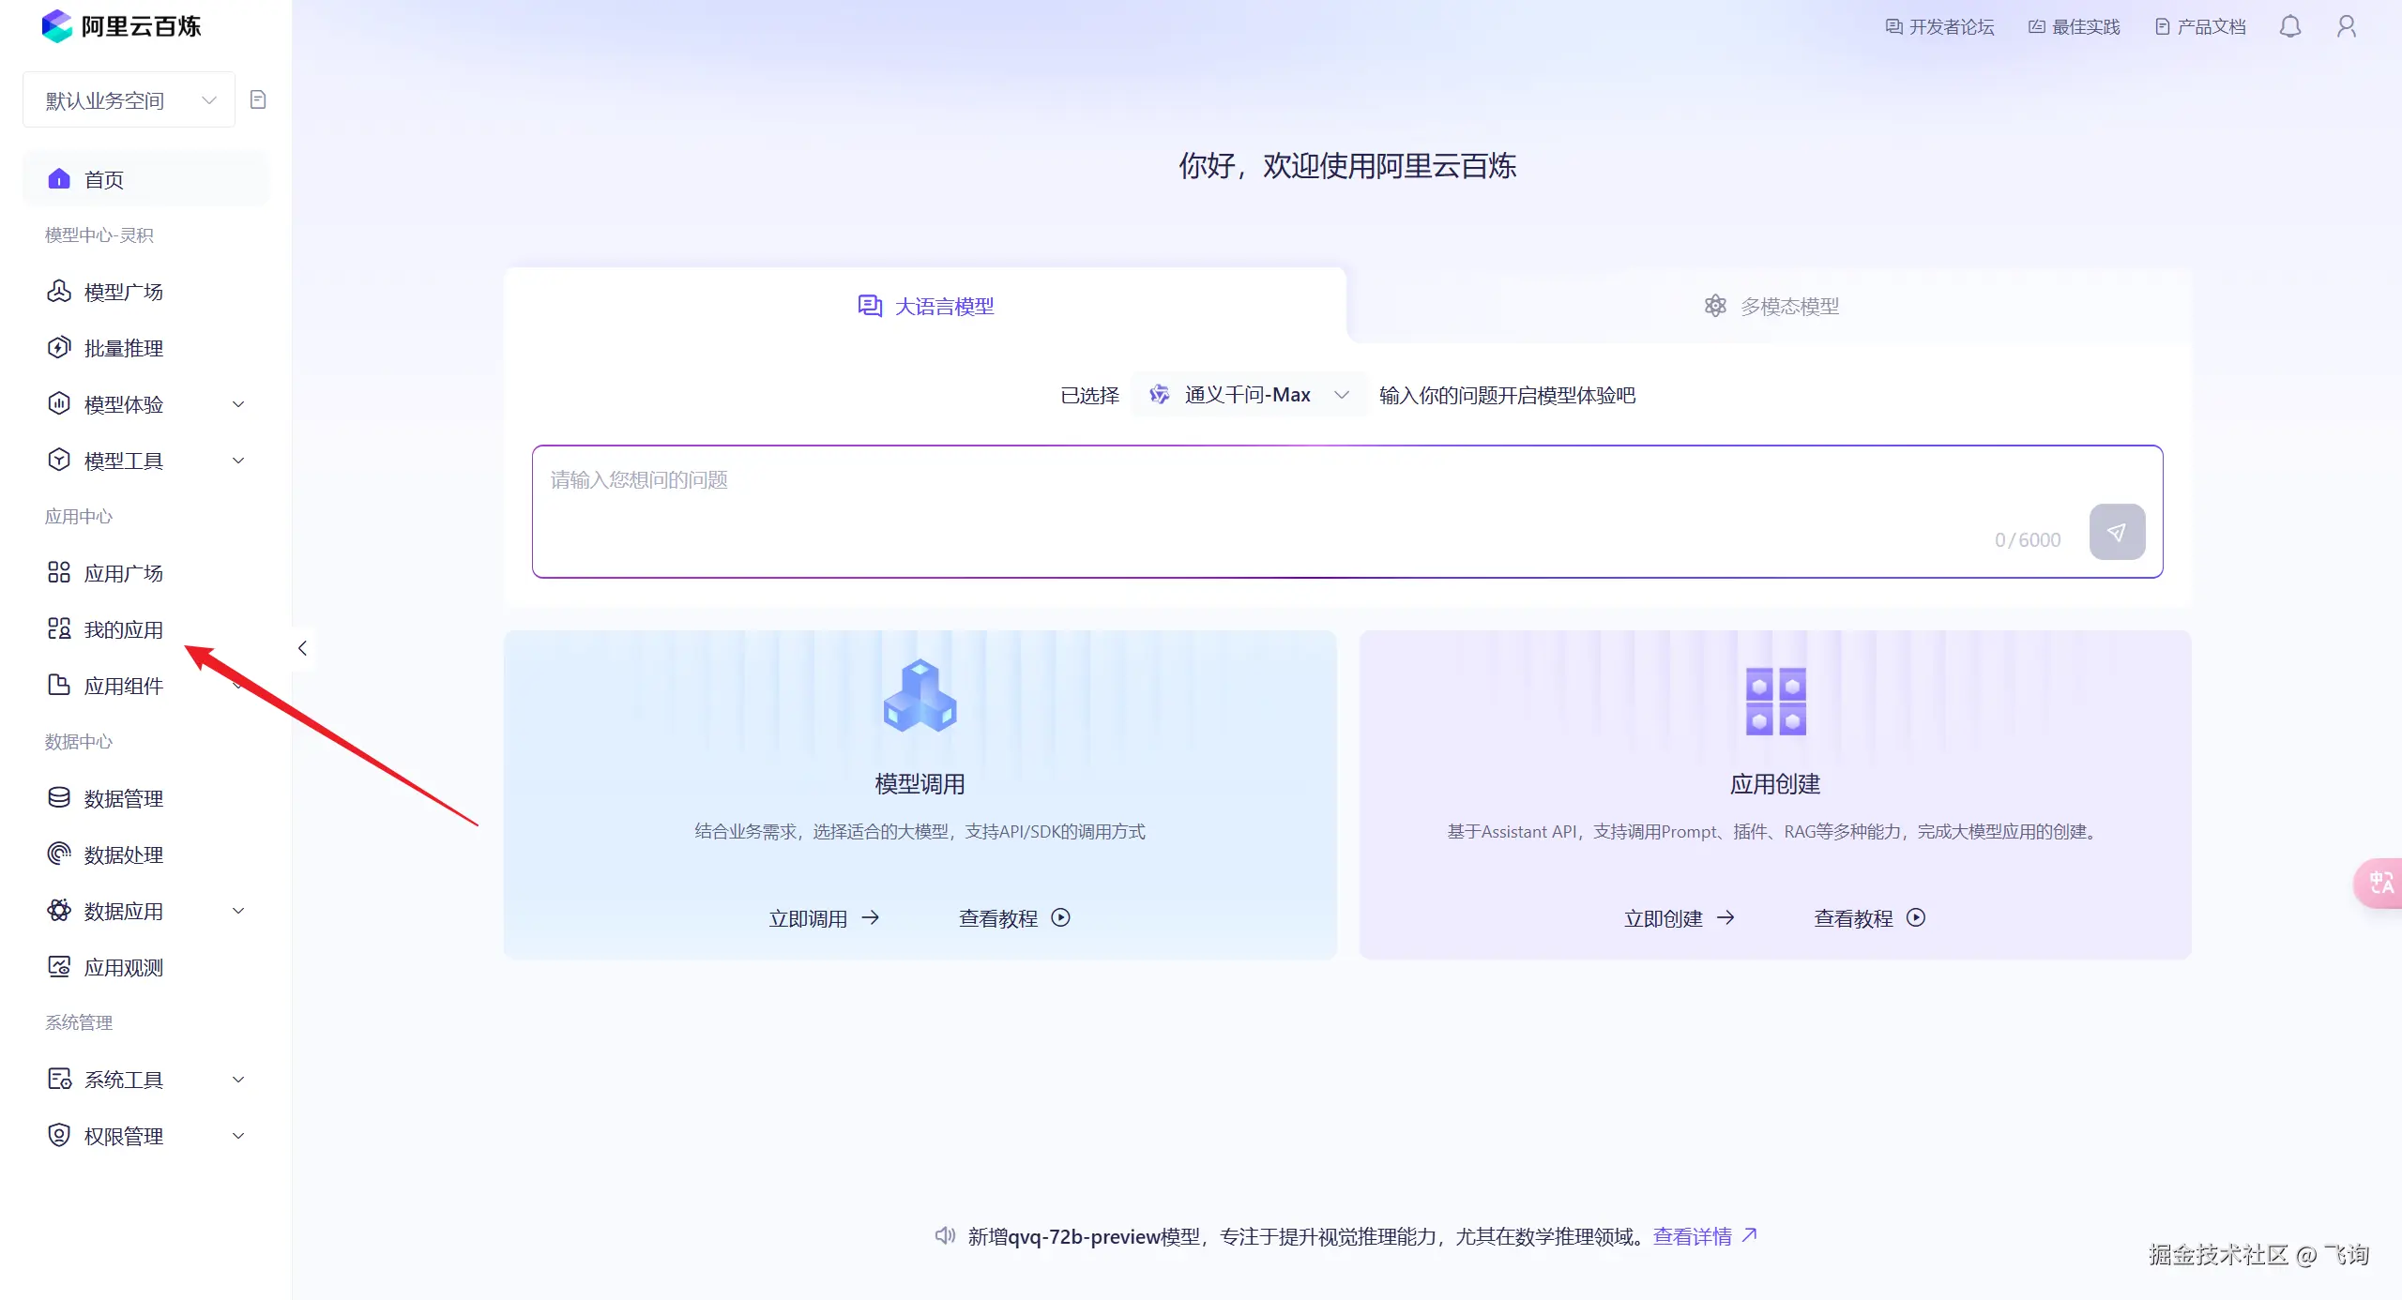
Task: Select the 大语言模型 tab
Action: [925, 307]
